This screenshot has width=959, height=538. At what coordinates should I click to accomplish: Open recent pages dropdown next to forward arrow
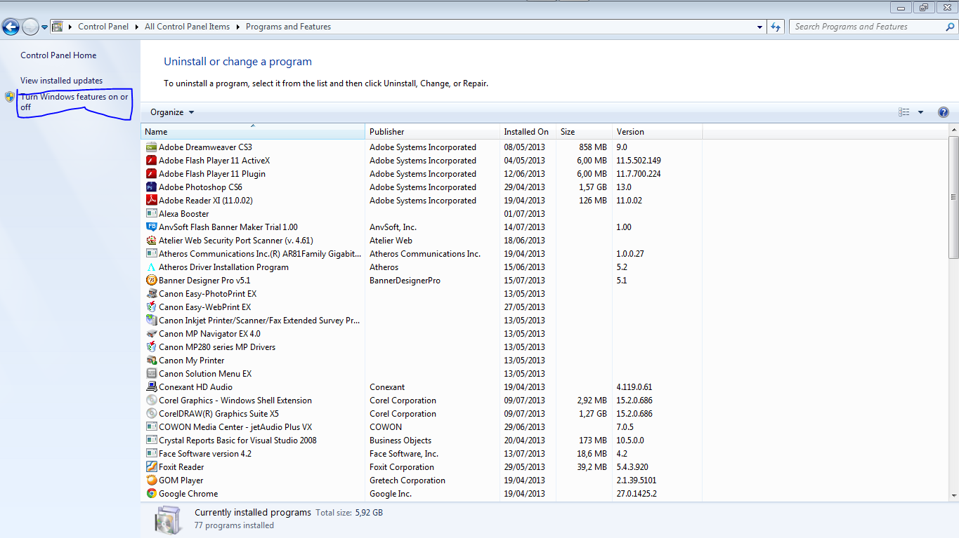point(44,27)
